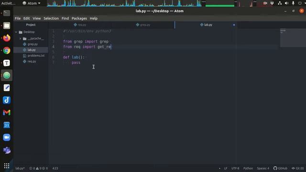The height and width of the screenshot is (172, 306).
Task: Click the Desktop folder icon in tree
Action: tap(21, 32)
